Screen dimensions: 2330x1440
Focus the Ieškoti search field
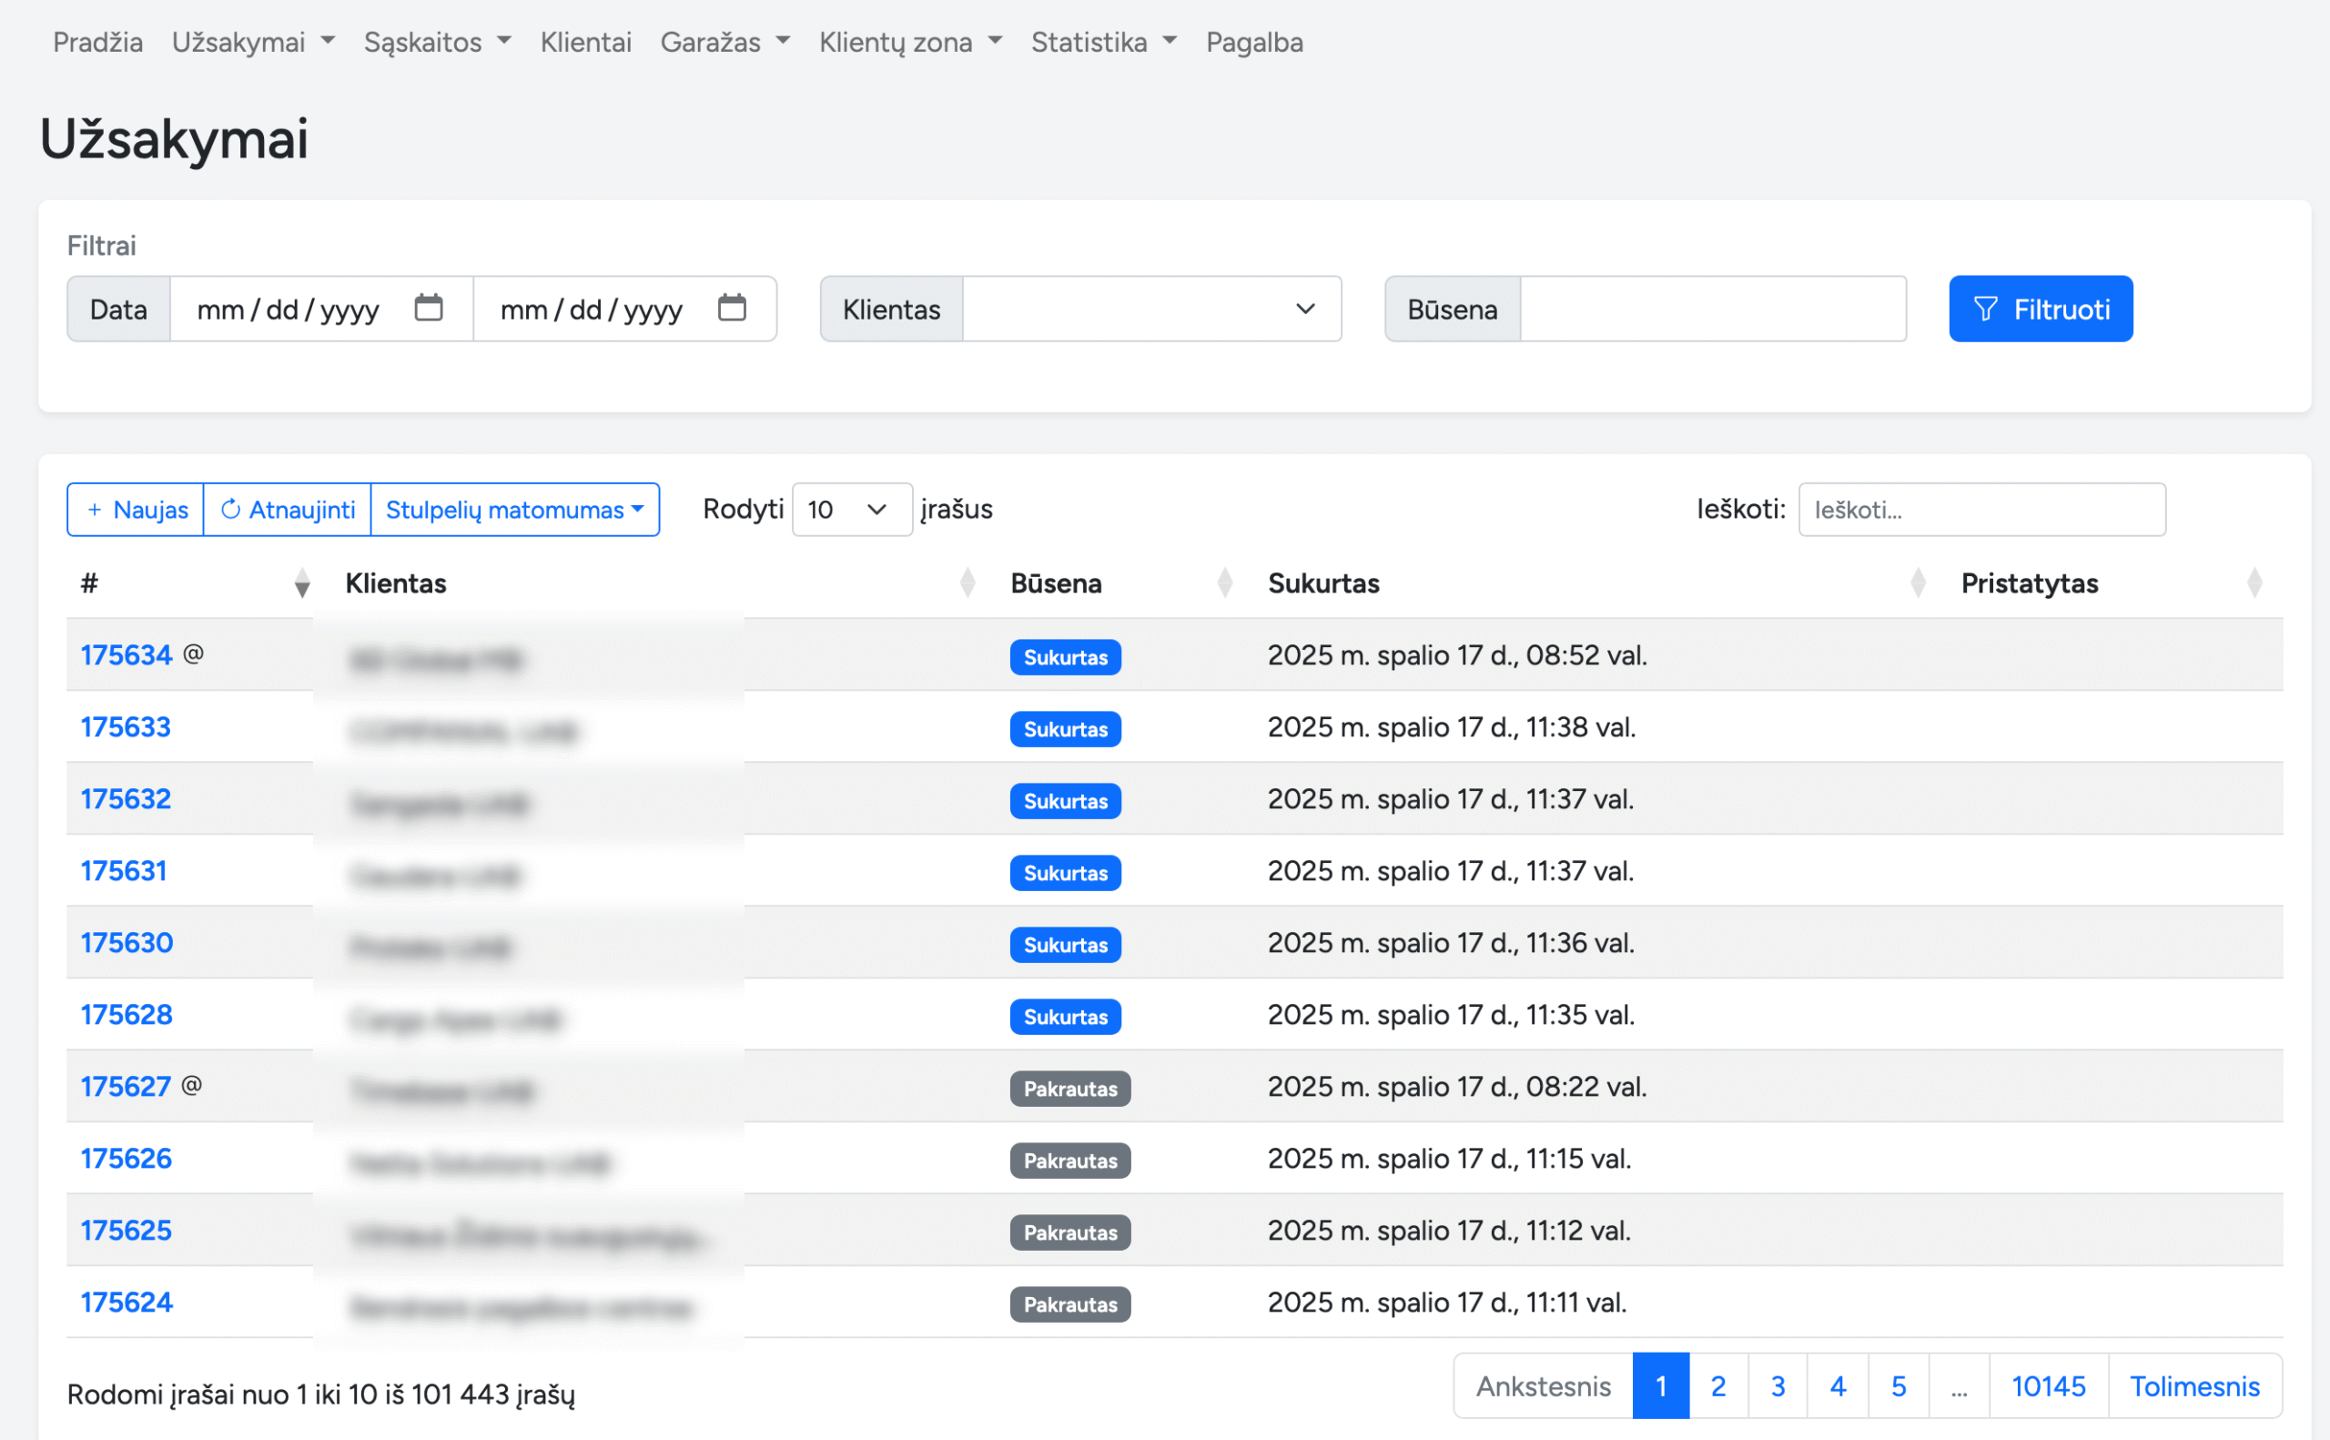tap(1980, 510)
